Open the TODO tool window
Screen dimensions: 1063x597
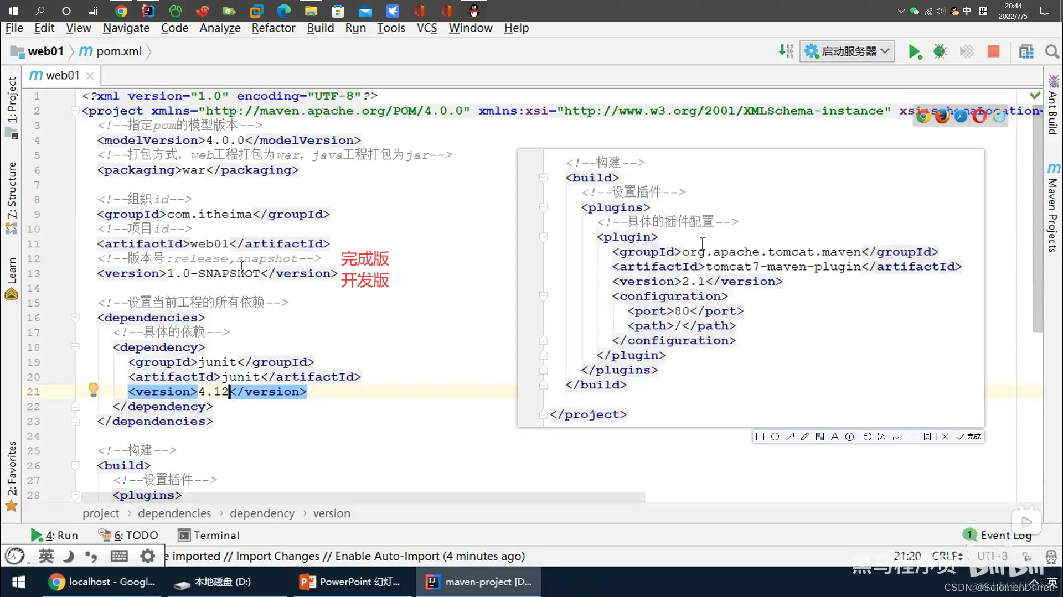(128, 535)
